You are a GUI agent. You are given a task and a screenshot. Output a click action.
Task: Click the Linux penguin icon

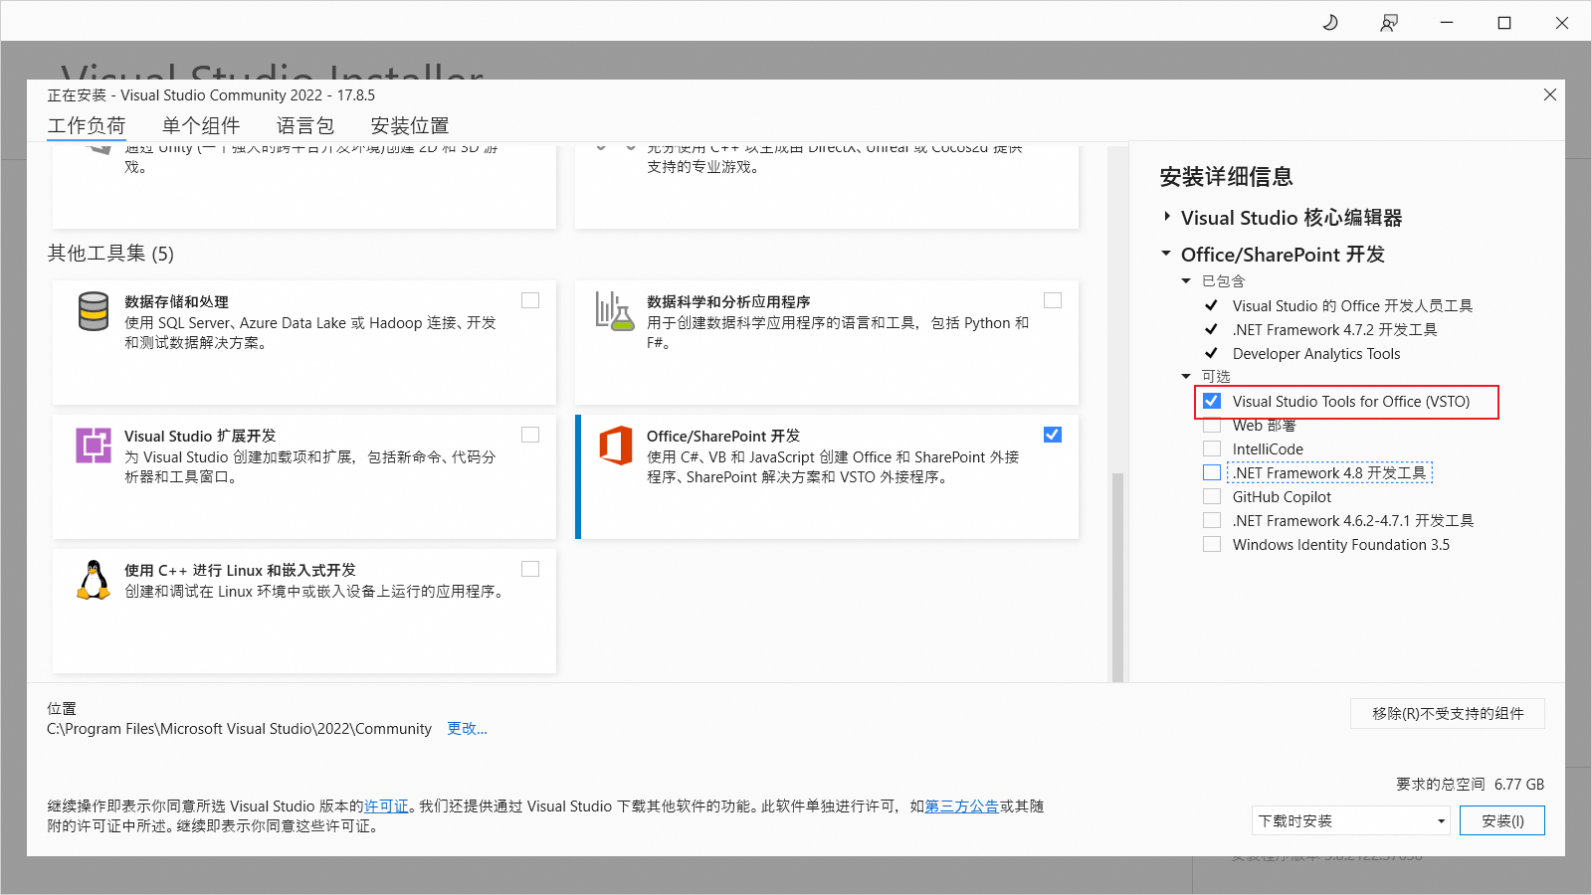click(94, 580)
